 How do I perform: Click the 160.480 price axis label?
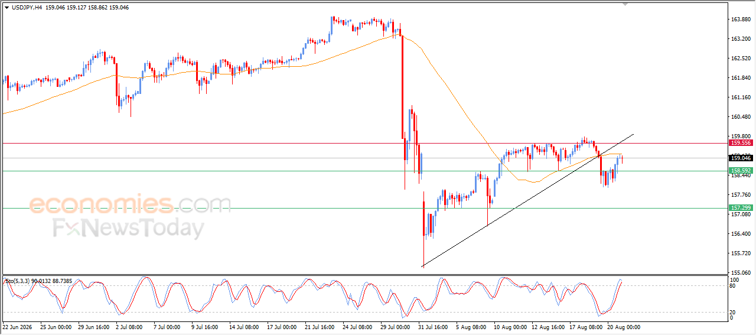tap(740, 117)
